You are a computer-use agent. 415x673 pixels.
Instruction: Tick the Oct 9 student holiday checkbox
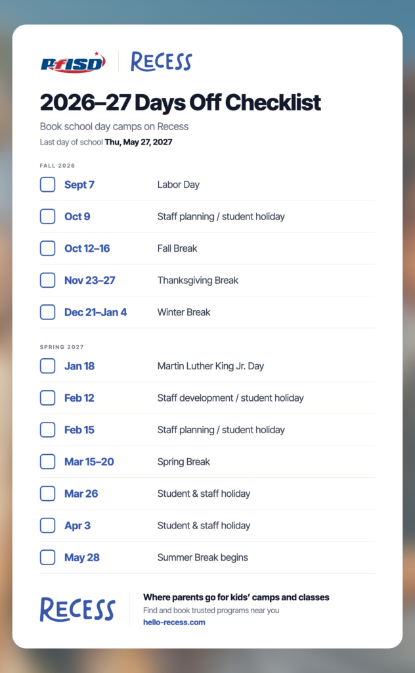(47, 216)
